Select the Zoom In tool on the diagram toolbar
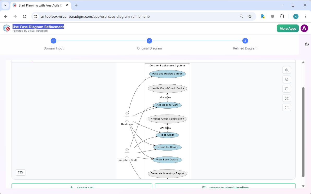This screenshot has width=311, height=194. [x=286, y=70]
